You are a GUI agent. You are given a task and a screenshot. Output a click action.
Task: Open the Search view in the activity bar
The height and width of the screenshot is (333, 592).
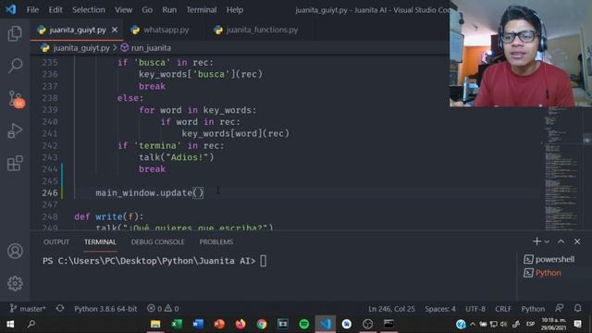pos(15,66)
